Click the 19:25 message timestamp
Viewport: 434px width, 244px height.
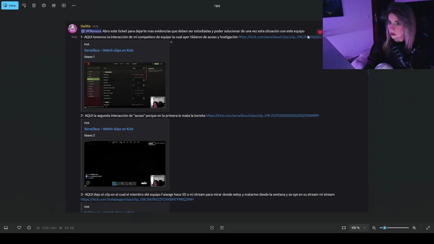(95, 26)
